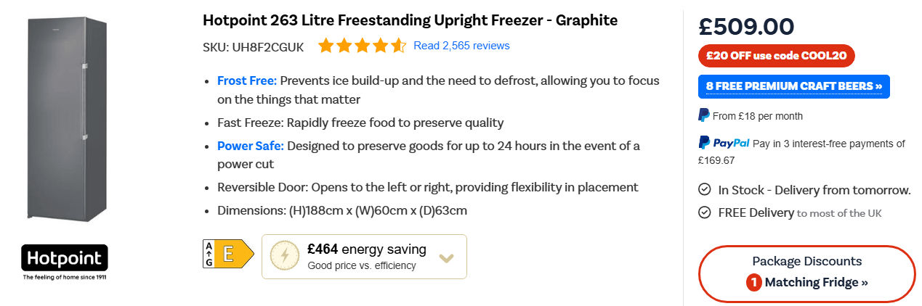
Task: Click the Power Safe feature link
Action: coord(251,146)
